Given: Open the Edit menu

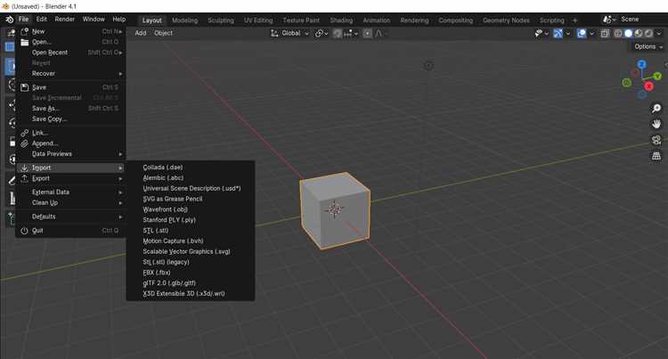Looking at the screenshot, I should (x=41, y=20).
